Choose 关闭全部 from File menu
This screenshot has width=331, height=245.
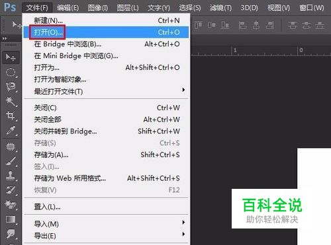106,120
